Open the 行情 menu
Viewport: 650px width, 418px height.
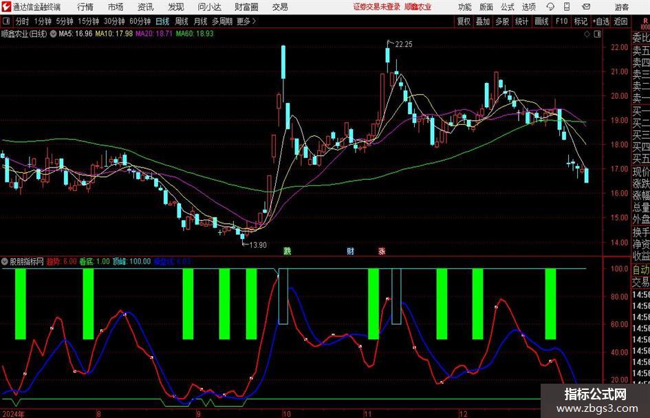point(85,7)
